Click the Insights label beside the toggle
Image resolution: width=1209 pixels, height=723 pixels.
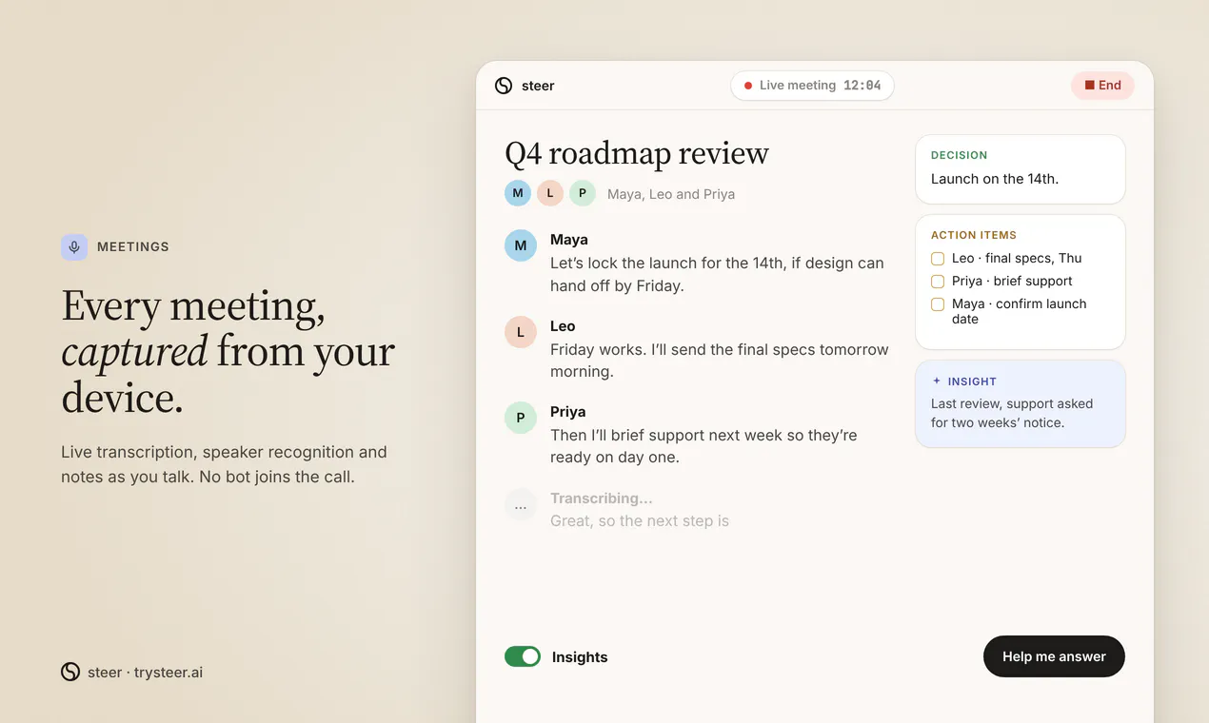coord(580,657)
